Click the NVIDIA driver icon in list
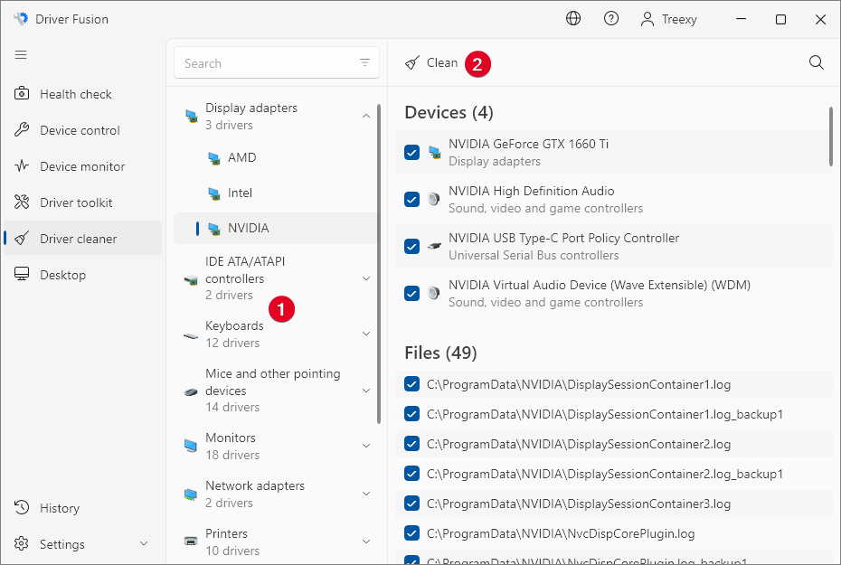The height and width of the screenshot is (565, 841). click(x=214, y=229)
